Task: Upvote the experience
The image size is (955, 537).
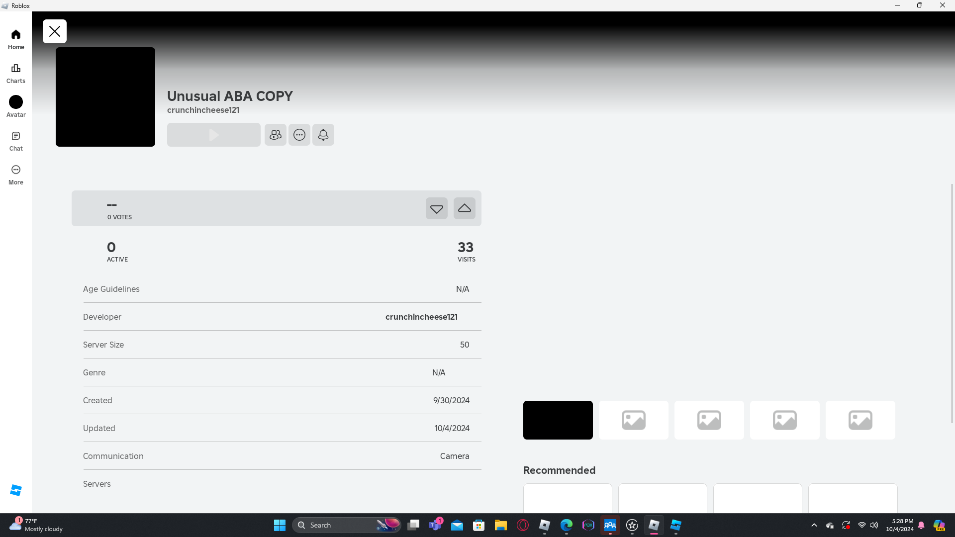Action: click(465, 208)
